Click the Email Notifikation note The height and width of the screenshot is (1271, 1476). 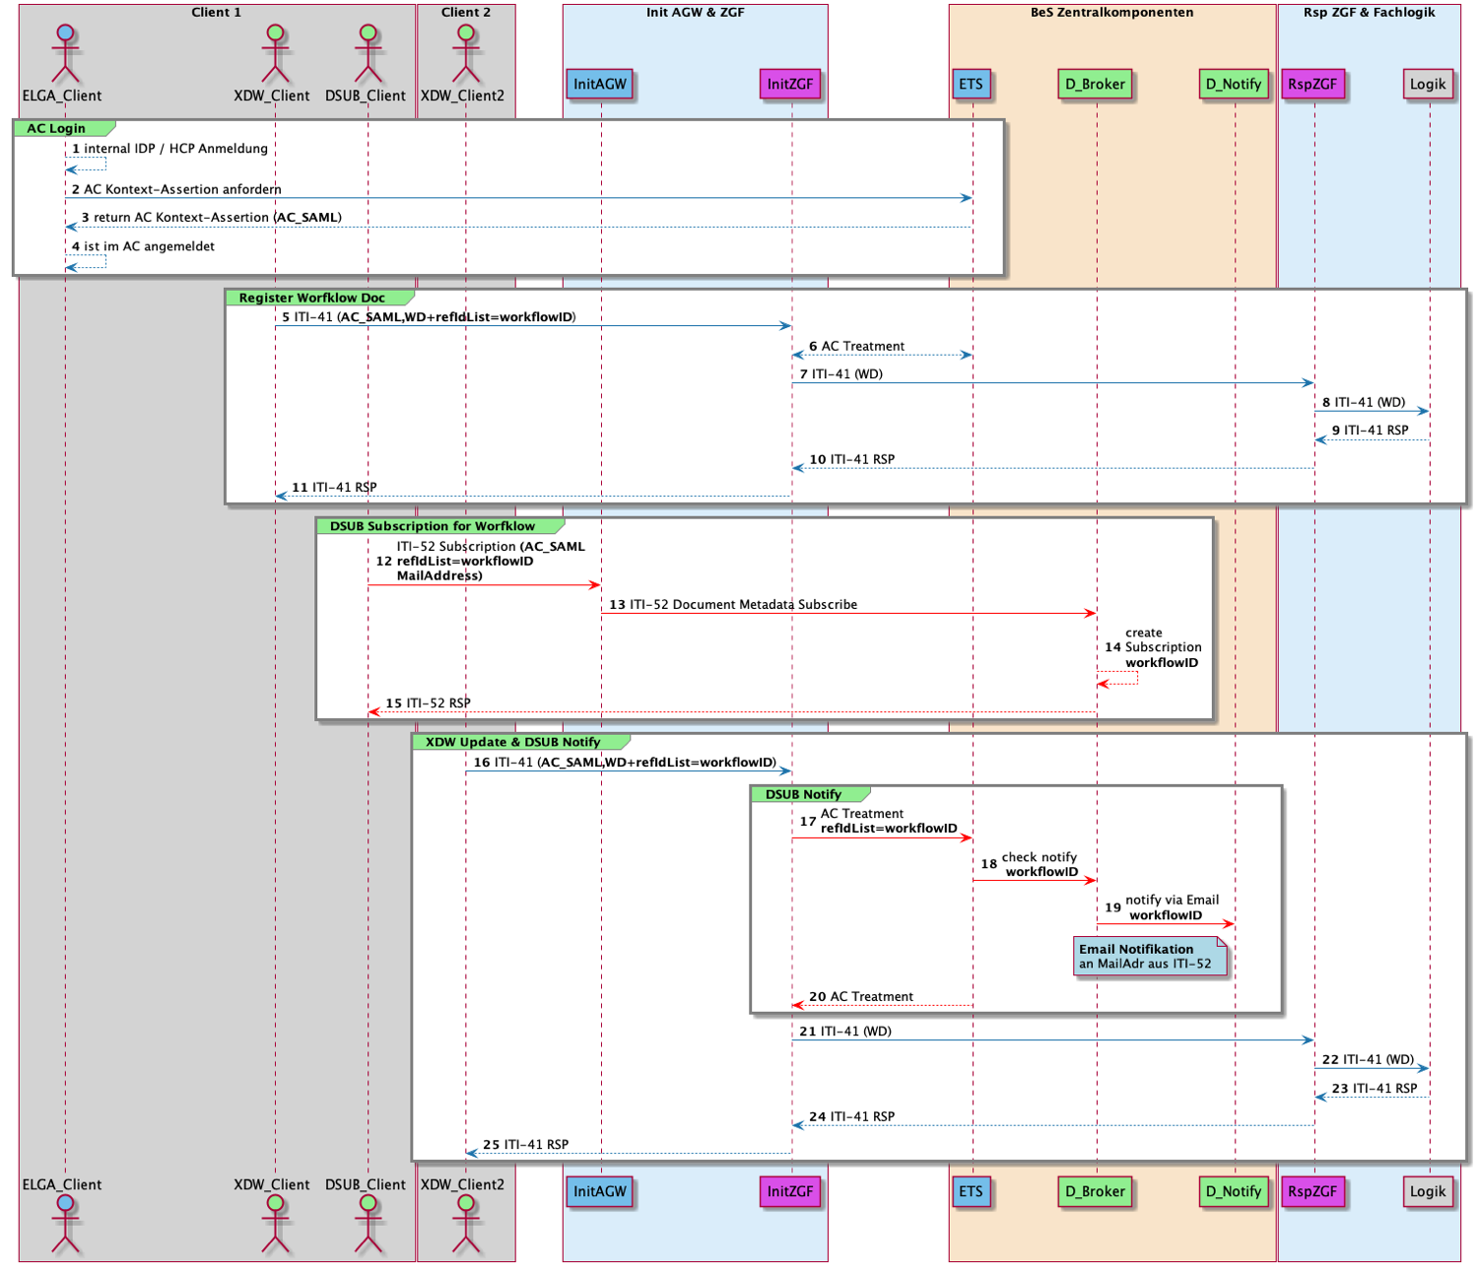(x=1151, y=956)
